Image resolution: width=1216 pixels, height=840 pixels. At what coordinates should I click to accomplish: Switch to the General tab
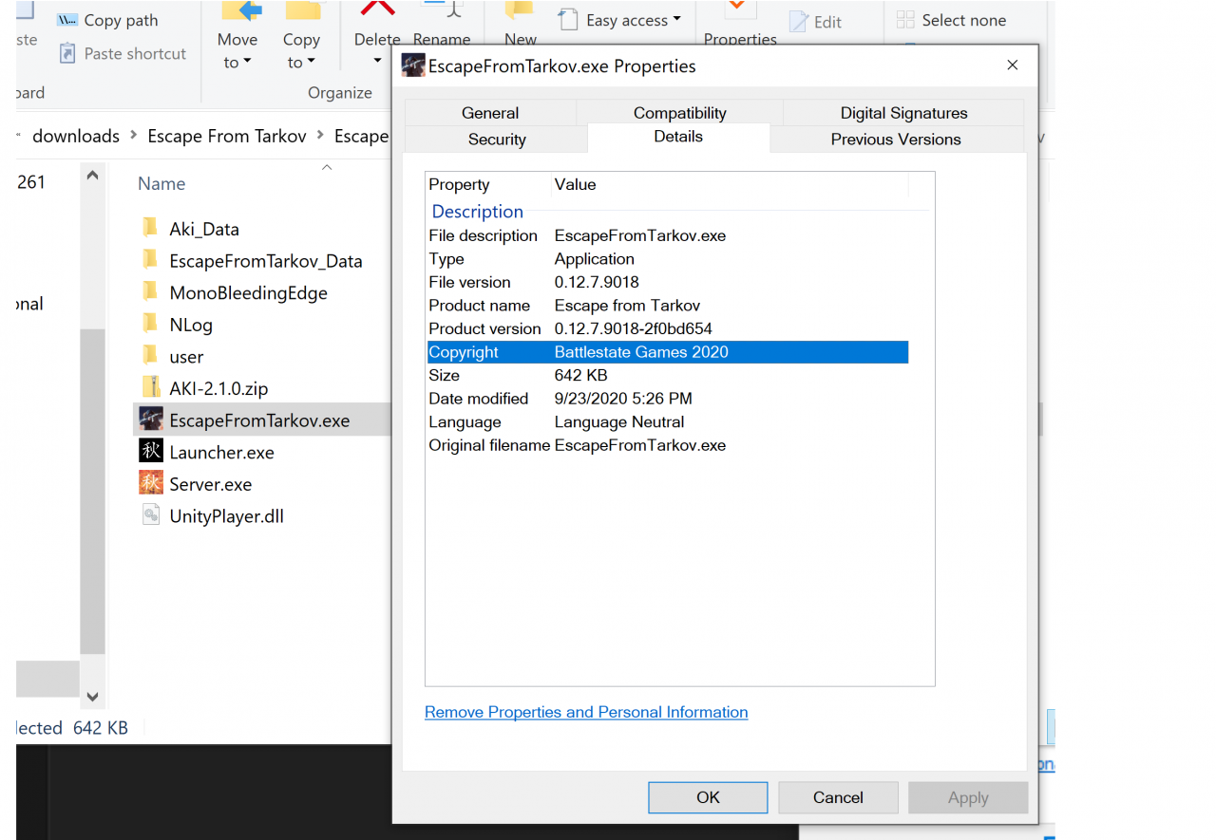click(x=490, y=112)
